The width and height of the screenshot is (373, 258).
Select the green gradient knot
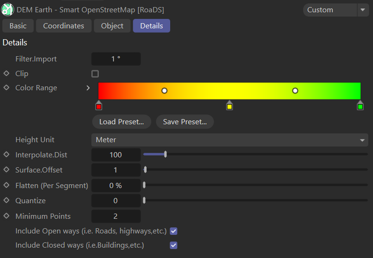tap(360, 105)
